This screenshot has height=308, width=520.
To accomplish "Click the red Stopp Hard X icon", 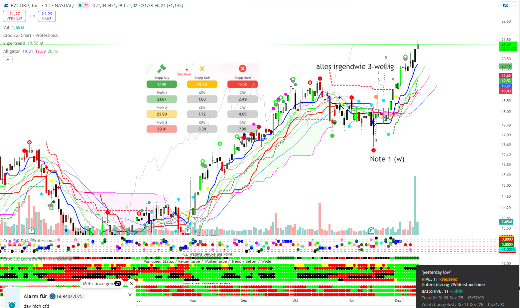I will 242,68.
